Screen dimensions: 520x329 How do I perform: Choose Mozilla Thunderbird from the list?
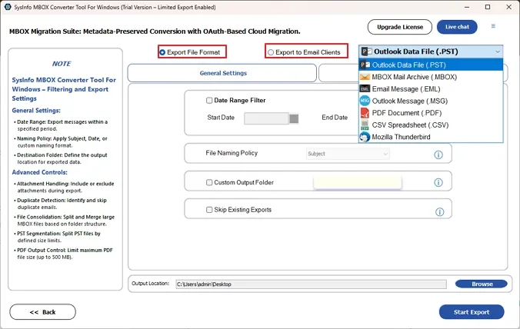coord(431,137)
